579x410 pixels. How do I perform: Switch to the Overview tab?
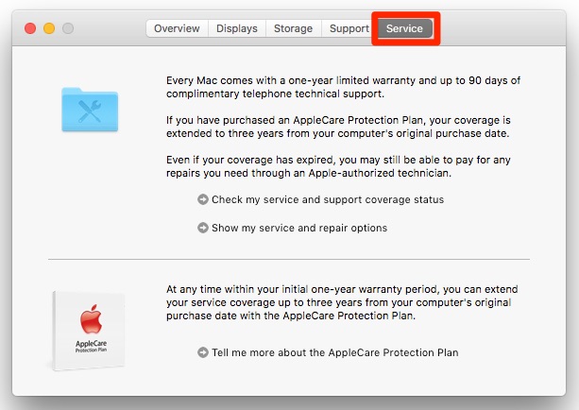click(x=177, y=28)
